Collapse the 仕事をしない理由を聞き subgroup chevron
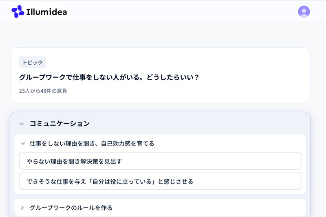 23,144
